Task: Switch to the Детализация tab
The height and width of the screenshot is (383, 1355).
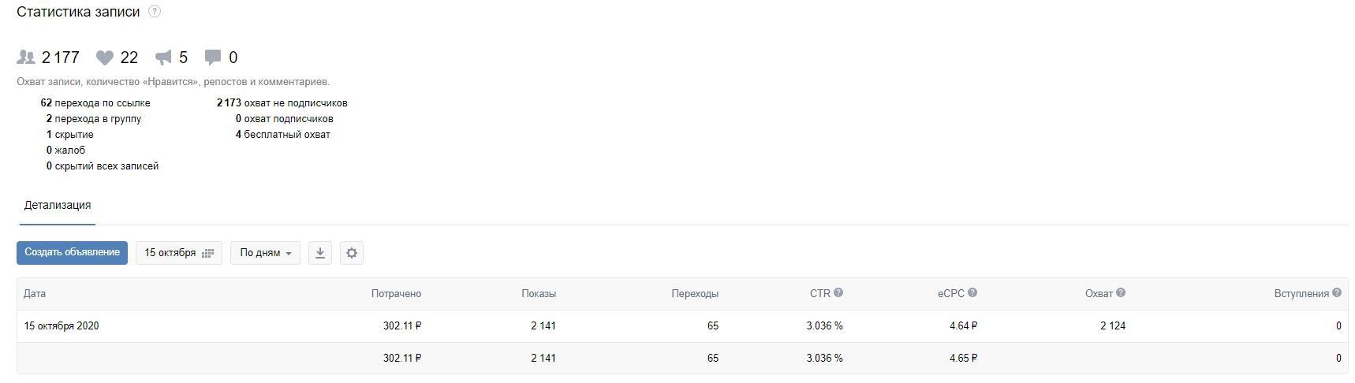Action: click(x=58, y=206)
